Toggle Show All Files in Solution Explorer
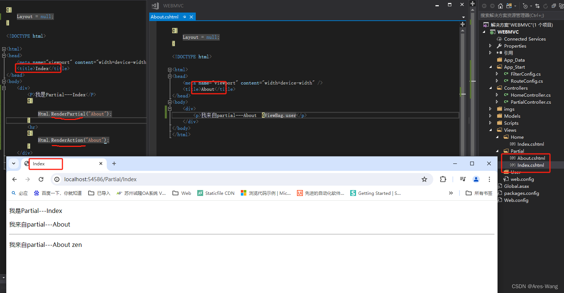 (x=562, y=6)
